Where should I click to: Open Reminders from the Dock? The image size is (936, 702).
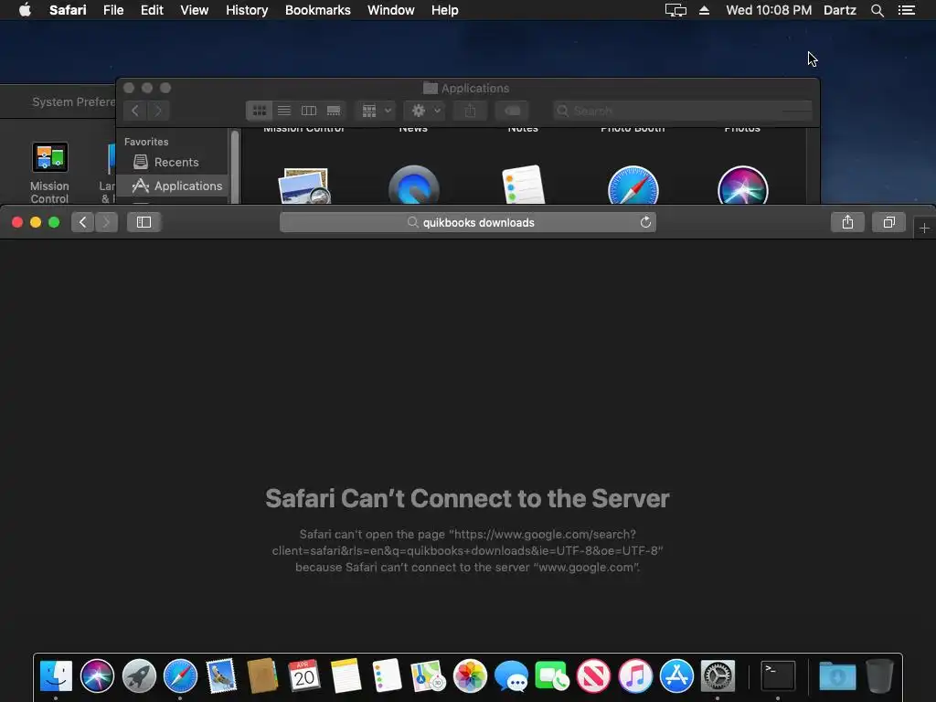(387, 676)
